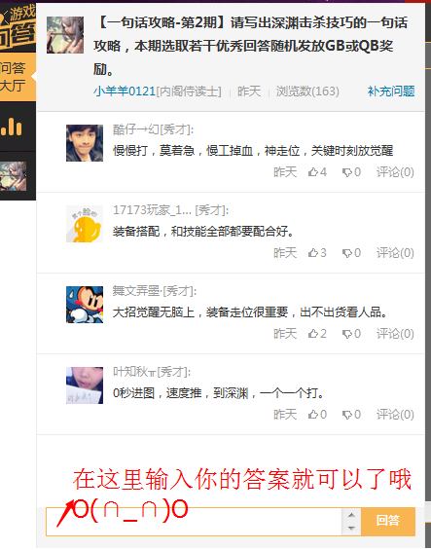
Task: Click the 补充问题 link
Action: coord(391,92)
